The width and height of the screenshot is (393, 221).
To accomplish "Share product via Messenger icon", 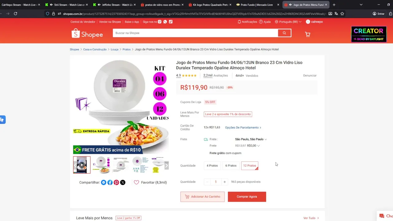I will pos(103,182).
